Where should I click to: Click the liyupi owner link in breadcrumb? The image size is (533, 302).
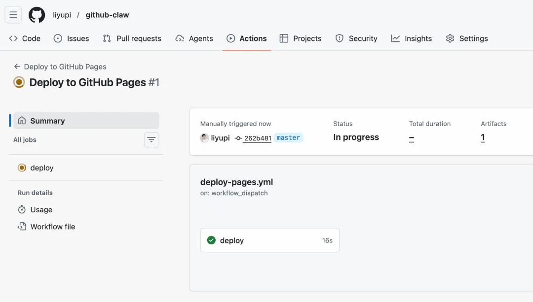click(62, 15)
